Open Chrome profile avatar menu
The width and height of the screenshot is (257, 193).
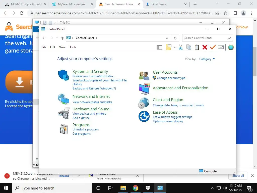pyautogui.click(x=243, y=13)
